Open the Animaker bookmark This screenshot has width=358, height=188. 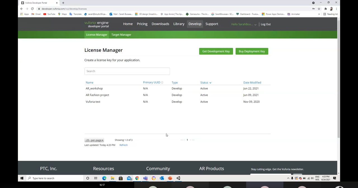tap(294, 14)
